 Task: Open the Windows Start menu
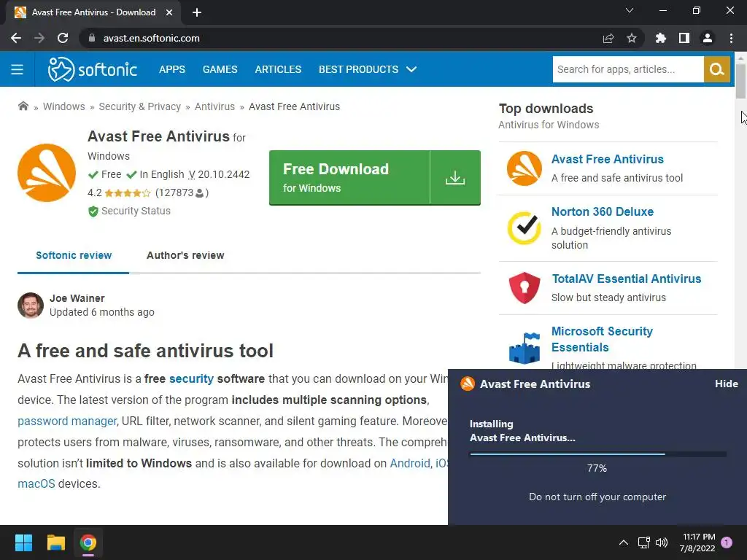click(x=23, y=542)
